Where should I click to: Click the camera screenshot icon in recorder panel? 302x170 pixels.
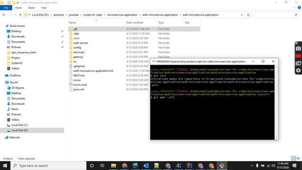298,49
